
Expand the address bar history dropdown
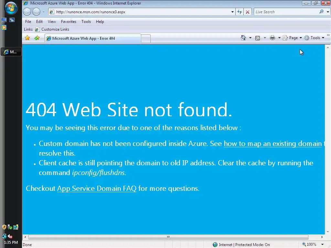pos(232,12)
